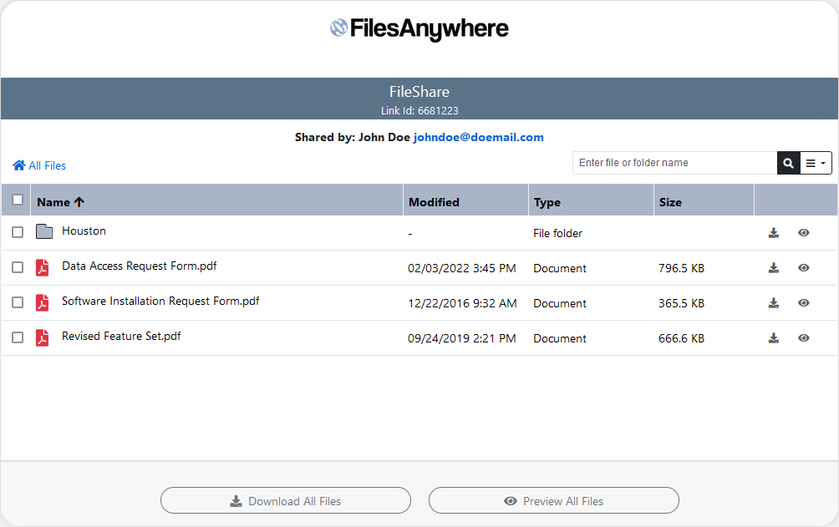The height and width of the screenshot is (527, 839).
Task: Click the Download All Files button
Action: 286,500
